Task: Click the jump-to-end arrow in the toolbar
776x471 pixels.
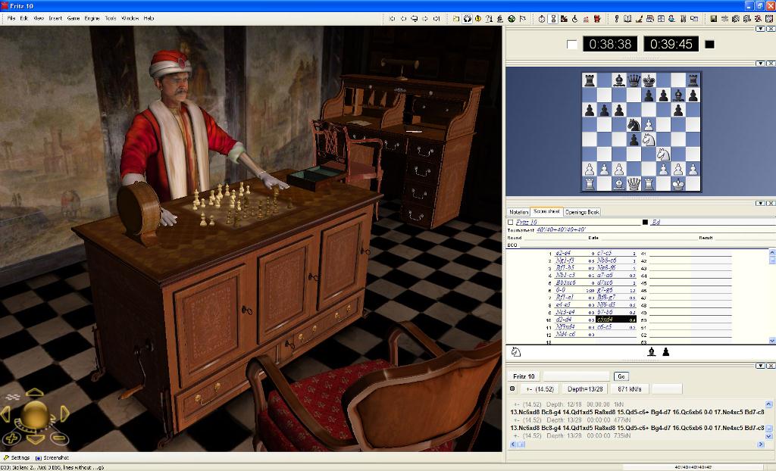Action: pyautogui.click(x=436, y=18)
